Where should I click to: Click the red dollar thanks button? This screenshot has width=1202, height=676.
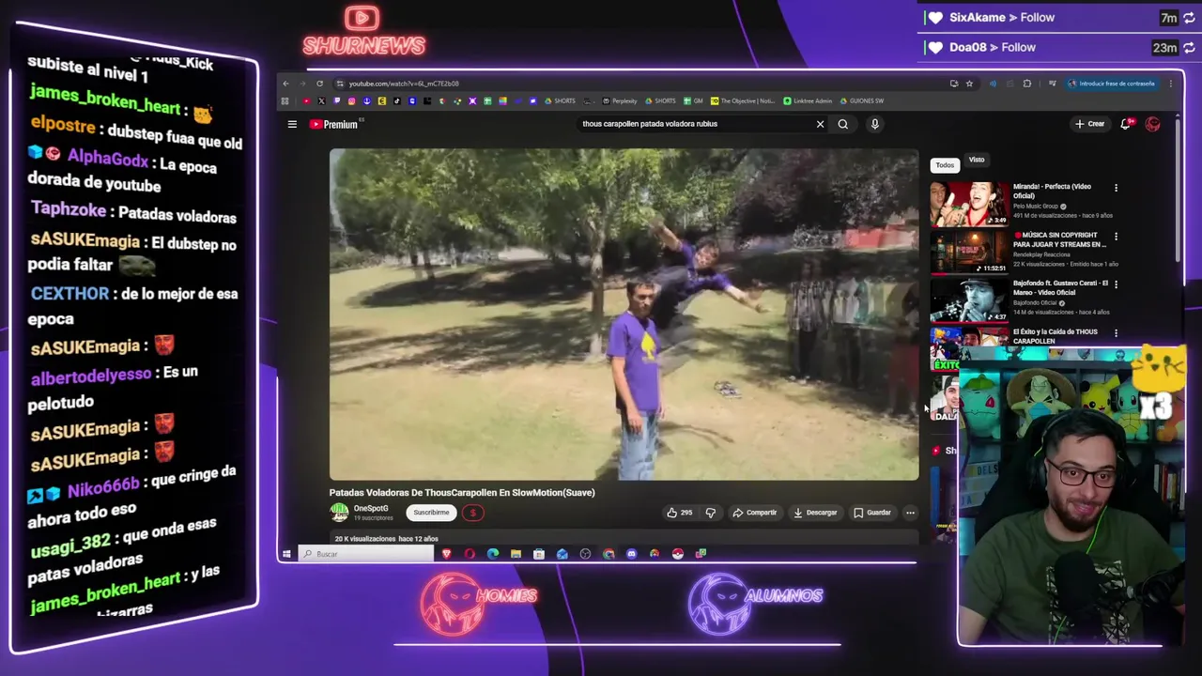pos(472,513)
